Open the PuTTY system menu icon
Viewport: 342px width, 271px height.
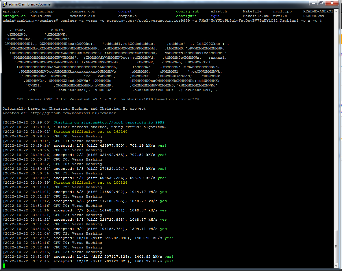5,4
